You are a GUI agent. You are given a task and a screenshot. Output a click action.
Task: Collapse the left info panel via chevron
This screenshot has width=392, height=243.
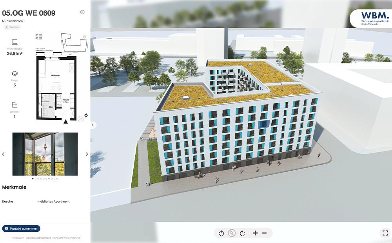click(93, 124)
